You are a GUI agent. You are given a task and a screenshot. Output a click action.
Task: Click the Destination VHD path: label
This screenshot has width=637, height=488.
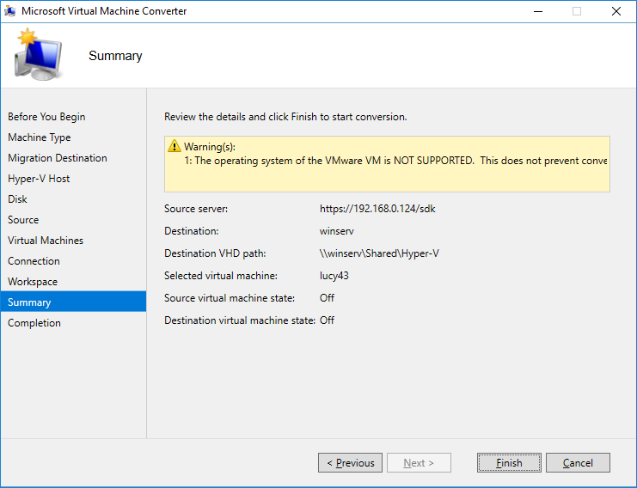coord(215,253)
